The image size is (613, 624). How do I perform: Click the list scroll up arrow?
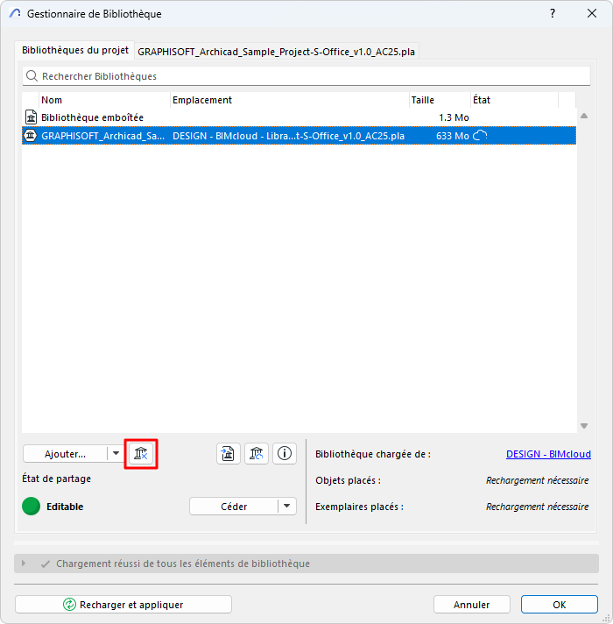(x=584, y=116)
